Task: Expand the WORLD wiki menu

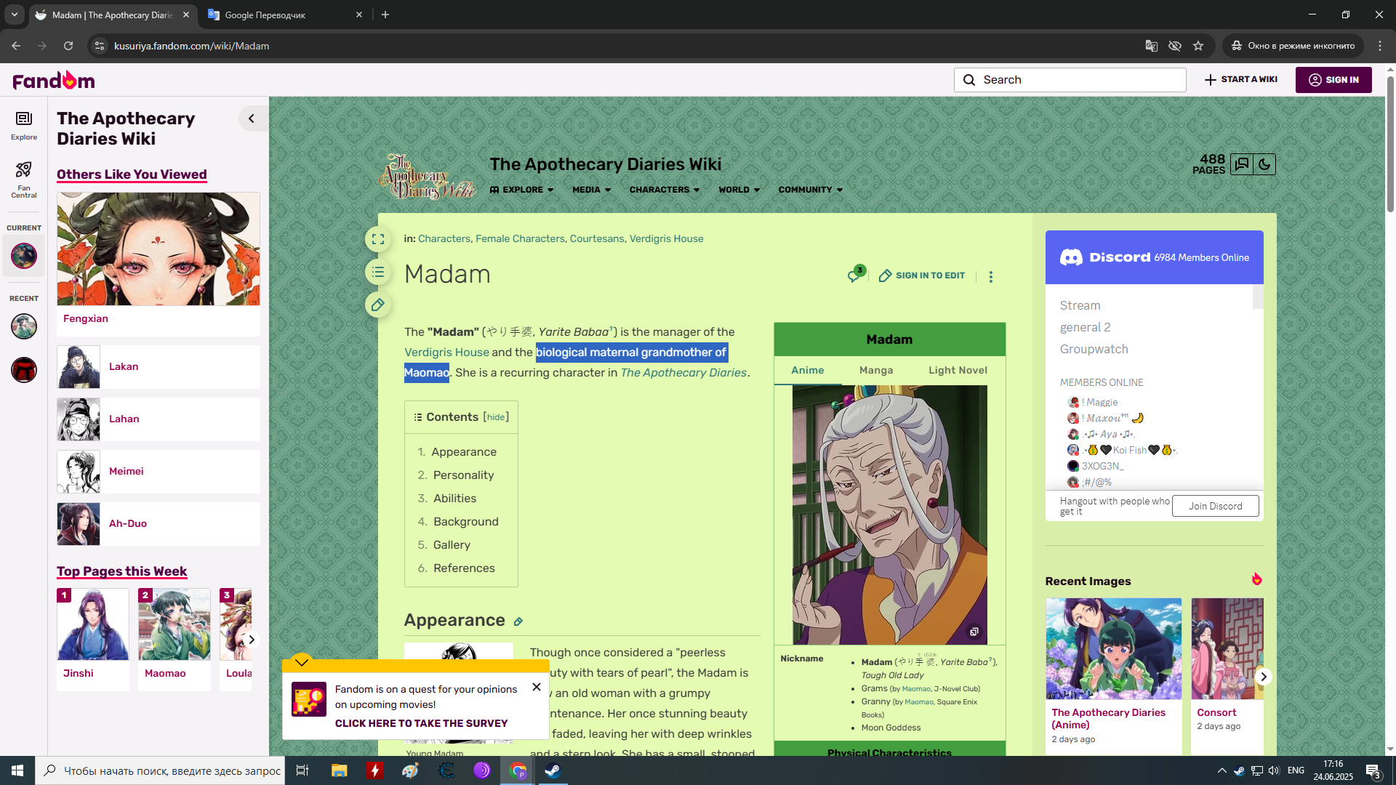Action: [739, 190]
